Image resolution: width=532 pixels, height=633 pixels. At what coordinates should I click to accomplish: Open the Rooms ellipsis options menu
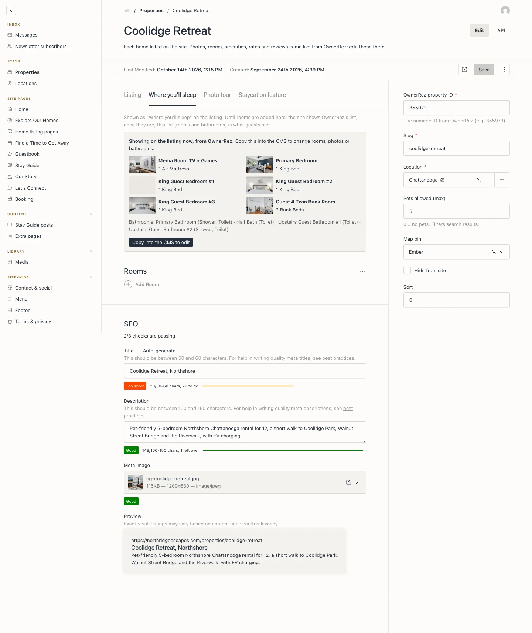(362, 271)
